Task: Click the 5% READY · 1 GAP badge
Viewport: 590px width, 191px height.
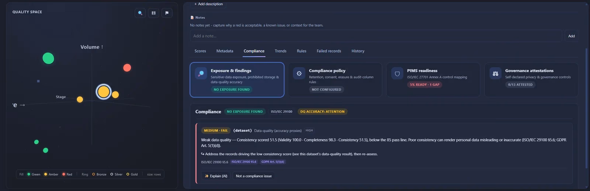Action: [x=424, y=84]
